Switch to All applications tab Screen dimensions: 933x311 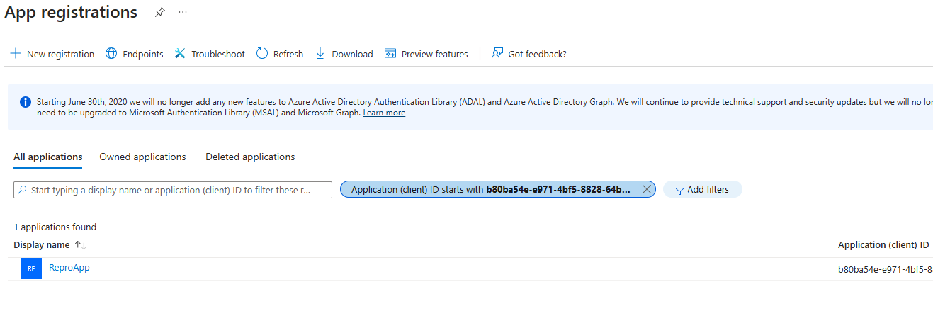48,157
